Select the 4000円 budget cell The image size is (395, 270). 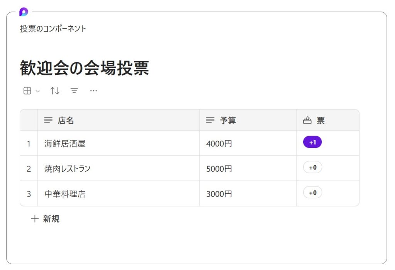[219, 144]
